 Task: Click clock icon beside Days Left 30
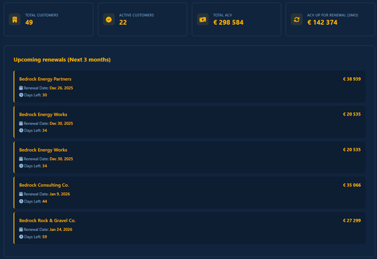pos(21,95)
